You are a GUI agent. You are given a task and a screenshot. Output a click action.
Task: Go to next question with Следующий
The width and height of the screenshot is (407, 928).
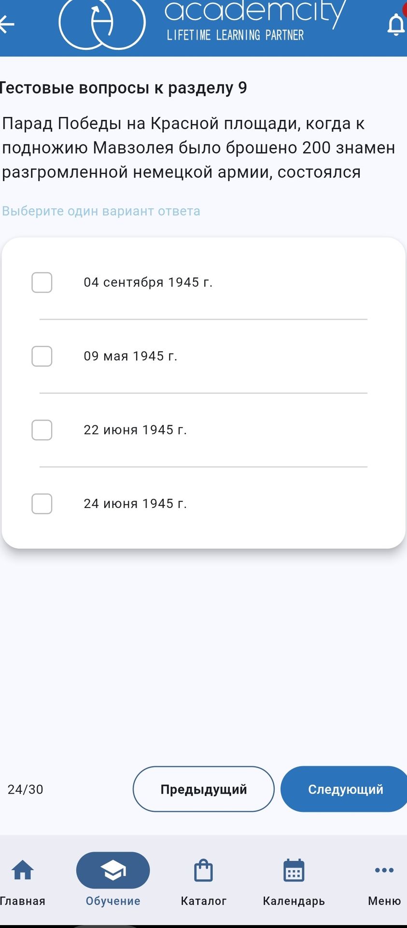[x=344, y=789]
